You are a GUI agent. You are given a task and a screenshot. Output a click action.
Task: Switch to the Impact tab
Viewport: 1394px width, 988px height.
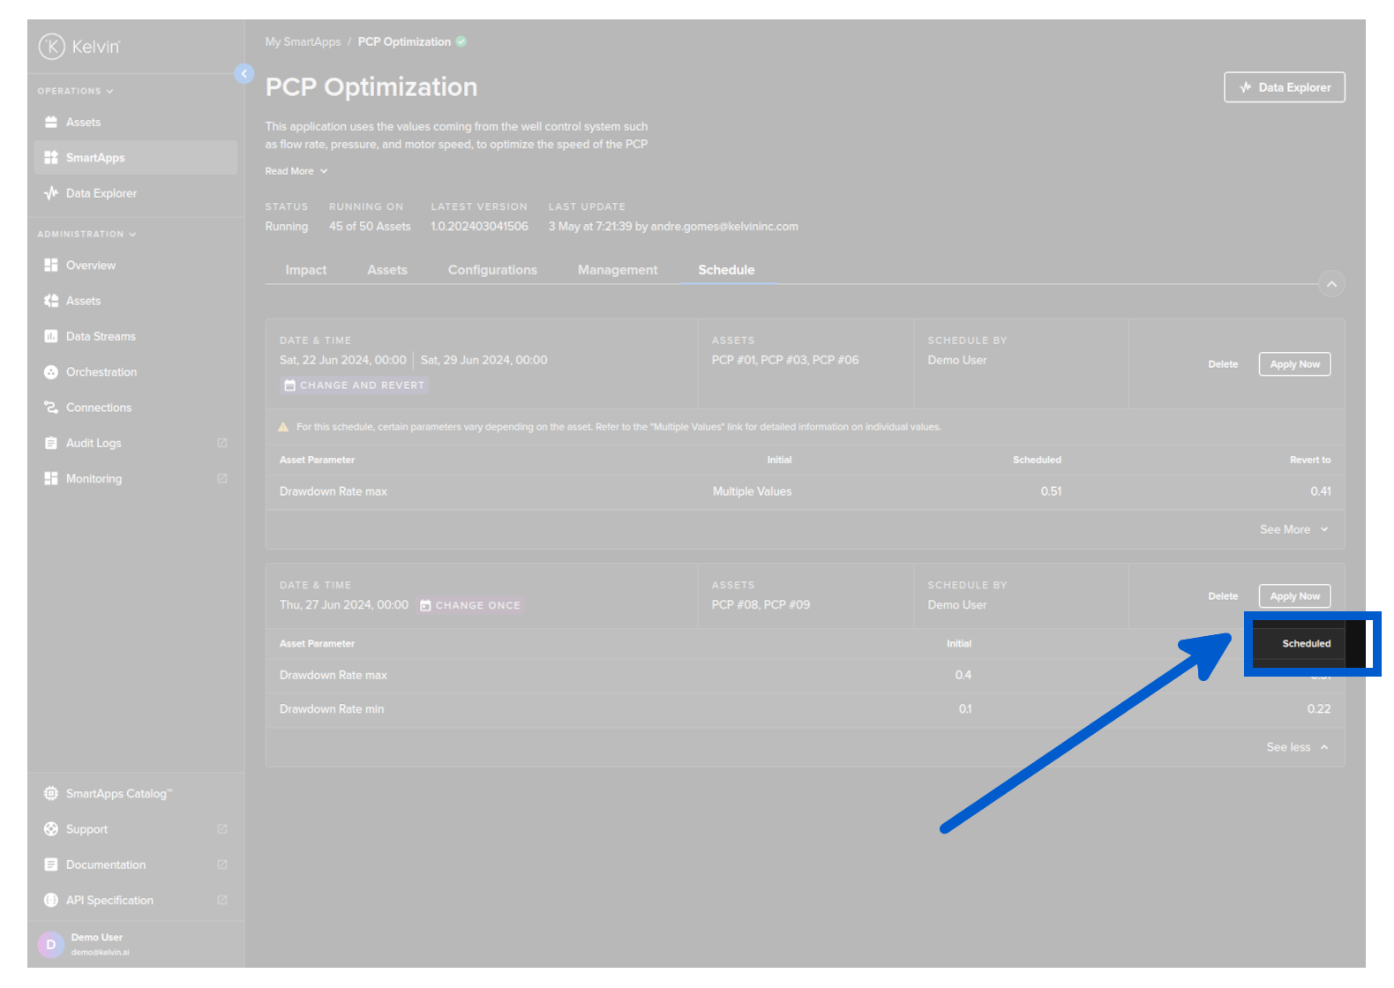(305, 270)
